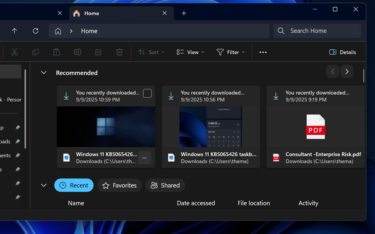Open the Sort dropdown menu

pyautogui.click(x=152, y=52)
